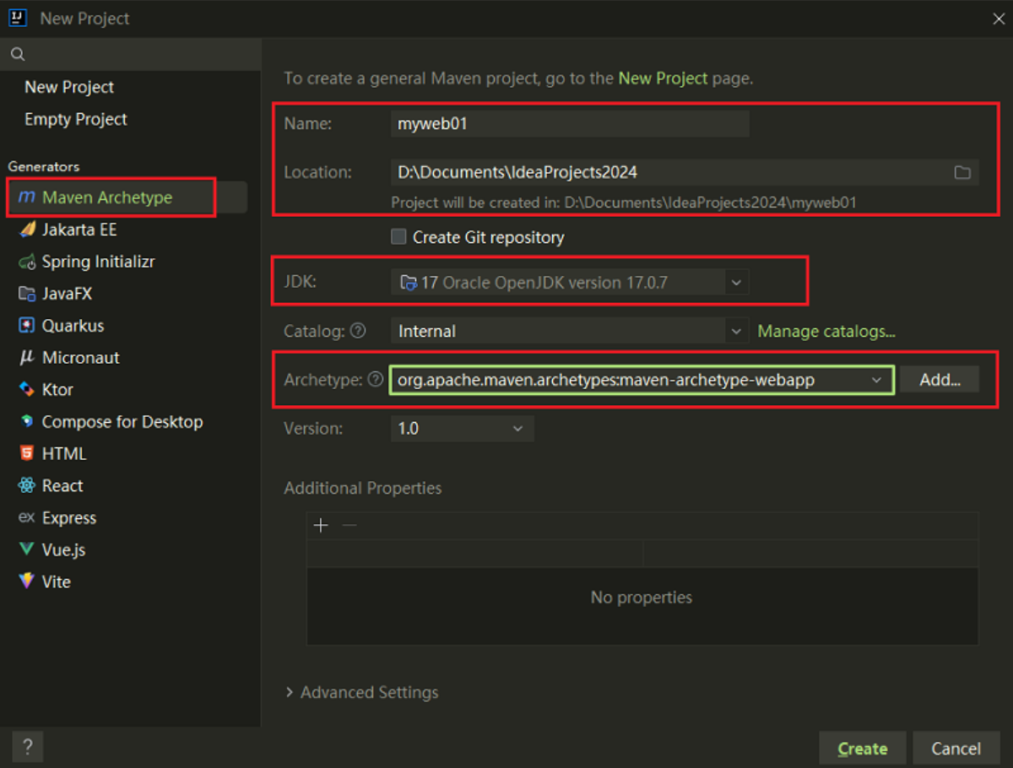The image size is (1013, 768).
Task: Choose the Vue.js generator label
Action: [64, 550]
